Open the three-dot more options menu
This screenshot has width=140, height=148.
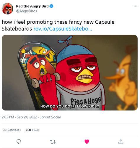[136, 6]
